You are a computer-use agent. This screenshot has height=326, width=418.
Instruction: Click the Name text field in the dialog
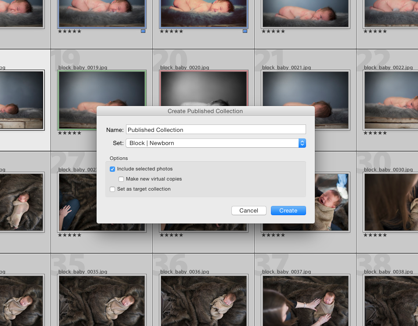[216, 130]
